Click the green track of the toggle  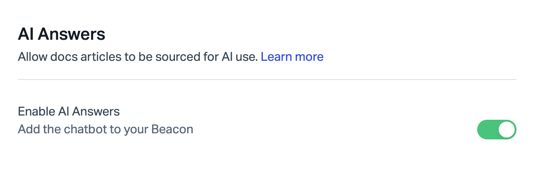click(x=487, y=130)
